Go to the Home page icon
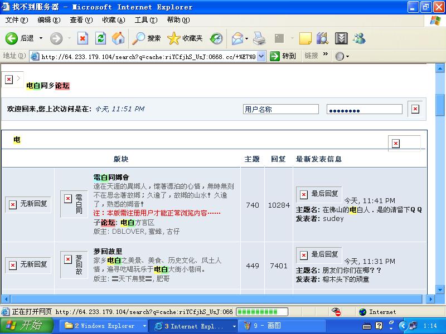This screenshot has height=334, width=446. [118, 38]
